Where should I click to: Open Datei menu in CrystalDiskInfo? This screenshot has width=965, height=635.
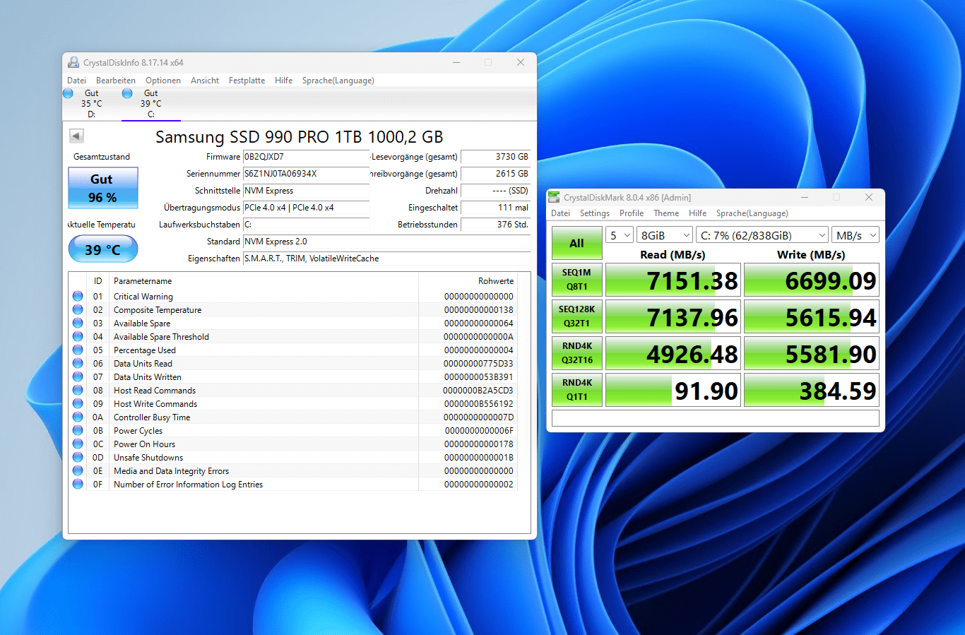click(x=77, y=81)
